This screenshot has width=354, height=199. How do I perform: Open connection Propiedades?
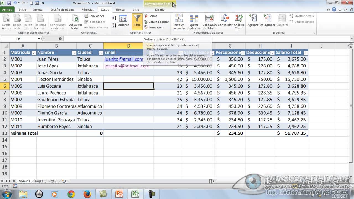95,22
